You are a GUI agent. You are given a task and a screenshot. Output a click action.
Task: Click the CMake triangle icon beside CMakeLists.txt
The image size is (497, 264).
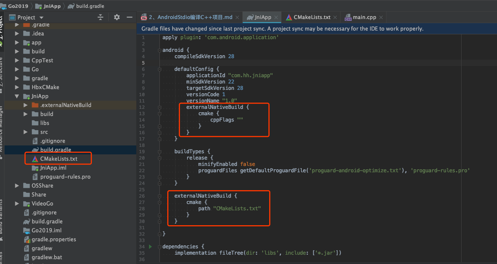coord(35,159)
